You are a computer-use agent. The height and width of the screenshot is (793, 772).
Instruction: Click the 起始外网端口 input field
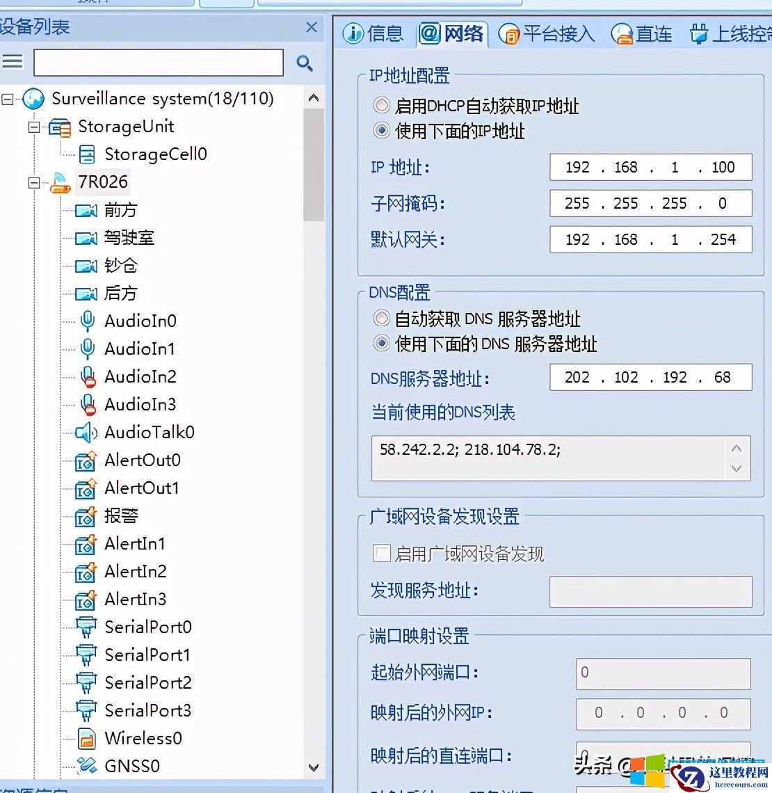point(664,673)
